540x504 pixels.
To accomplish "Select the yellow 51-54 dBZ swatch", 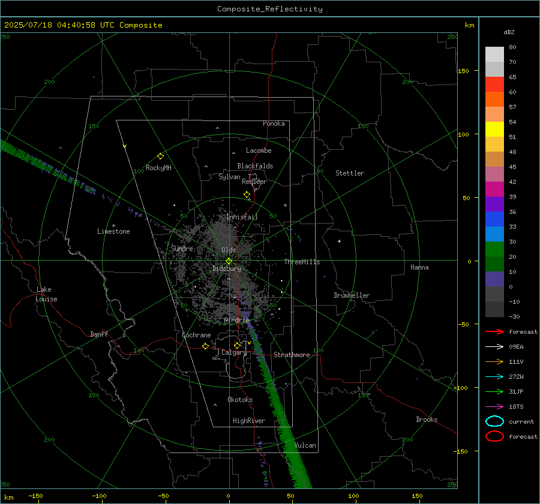I will coord(494,129).
